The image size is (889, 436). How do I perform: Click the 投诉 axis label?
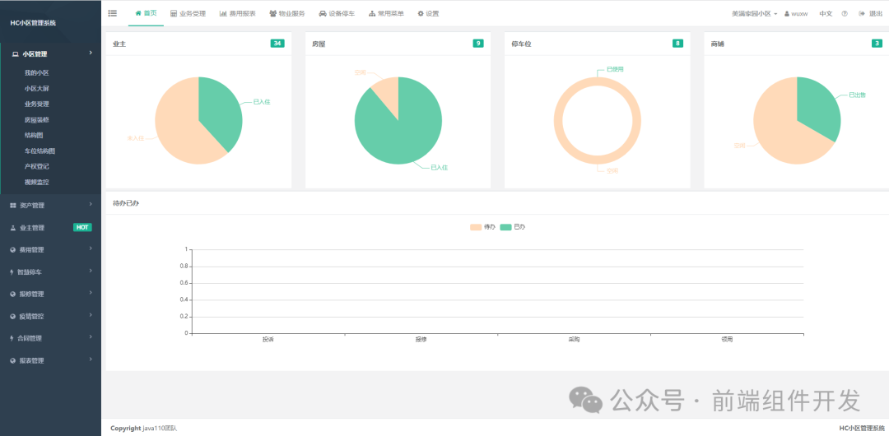pyautogui.click(x=268, y=340)
